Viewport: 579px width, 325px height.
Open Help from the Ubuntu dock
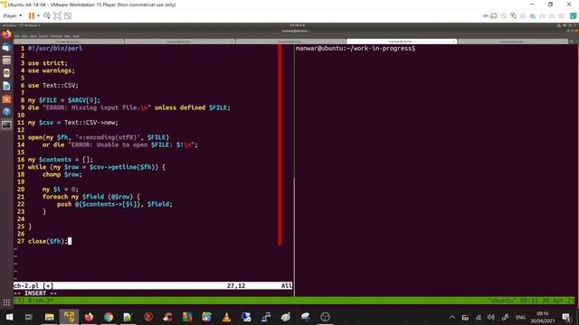pos(6,112)
